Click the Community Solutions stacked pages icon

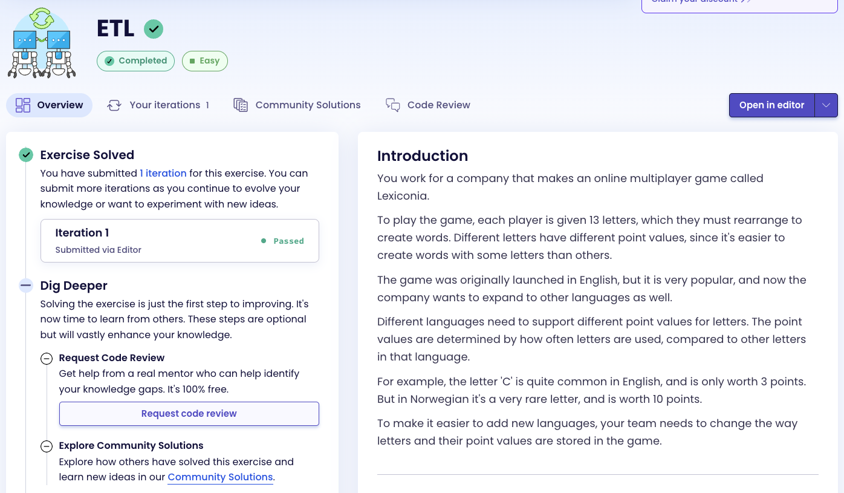click(241, 105)
